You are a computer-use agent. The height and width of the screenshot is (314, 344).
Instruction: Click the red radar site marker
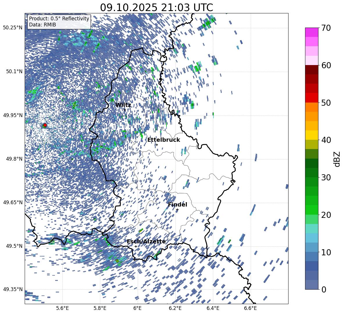coord(45,125)
